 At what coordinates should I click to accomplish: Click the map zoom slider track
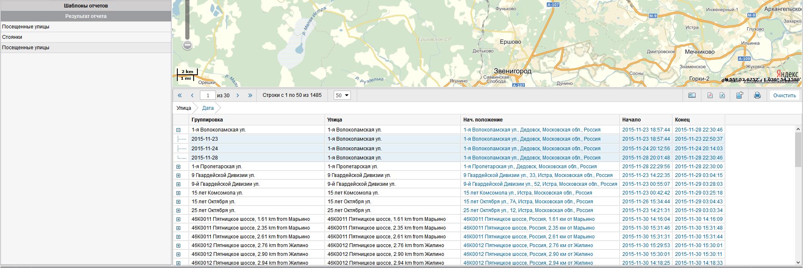(x=187, y=21)
